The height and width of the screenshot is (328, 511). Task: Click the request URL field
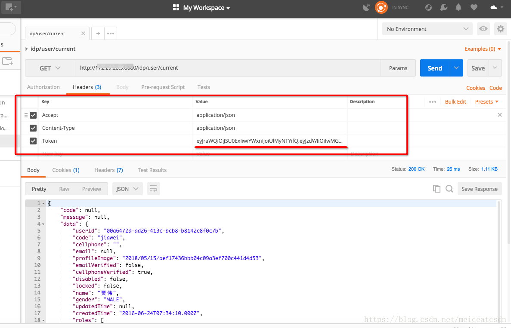(228, 68)
